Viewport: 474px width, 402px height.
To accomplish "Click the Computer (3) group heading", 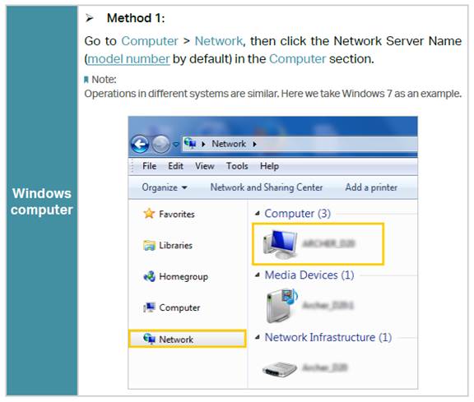I will tap(297, 214).
